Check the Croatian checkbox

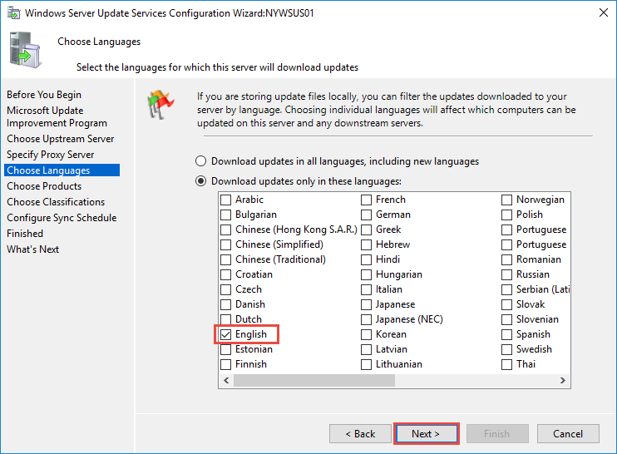[x=226, y=274]
